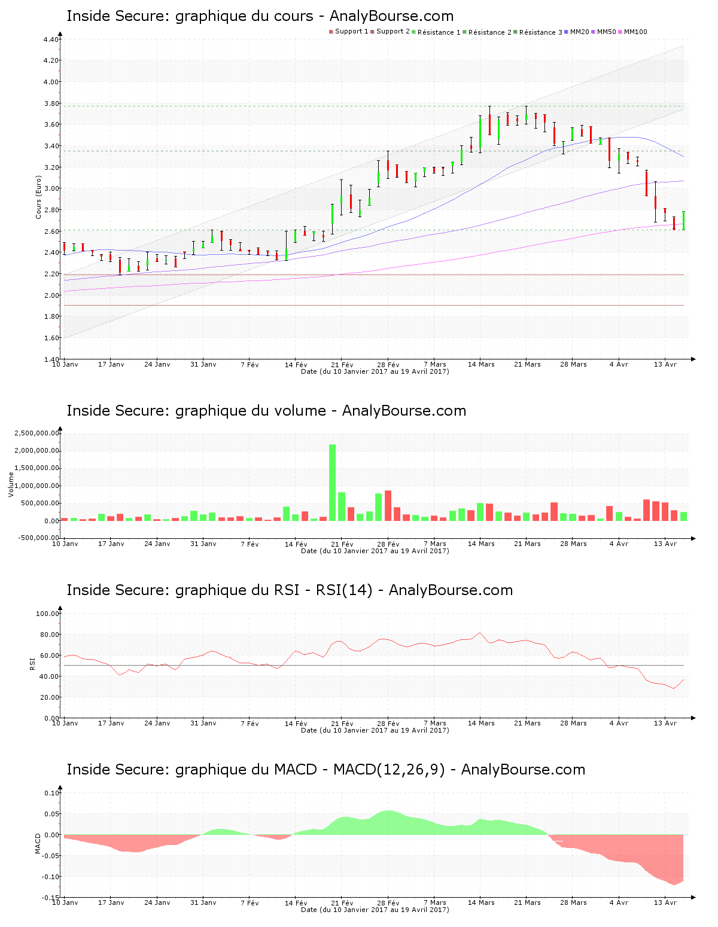This screenshot has width=718, height=927.
Task: Click the '100.00' RSI axis value
Action: pyautogui.click(x=47, y=614)
